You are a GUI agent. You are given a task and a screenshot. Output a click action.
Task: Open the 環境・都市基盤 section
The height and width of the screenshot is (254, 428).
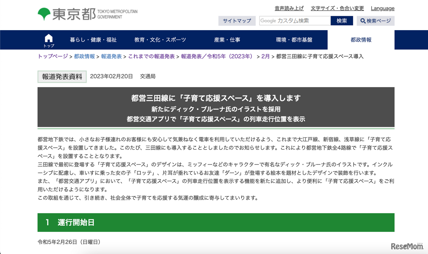(x=294, y=39)
